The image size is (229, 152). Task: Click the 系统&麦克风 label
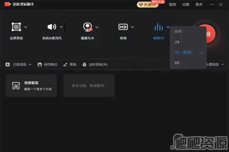click(x=52, y=38)
